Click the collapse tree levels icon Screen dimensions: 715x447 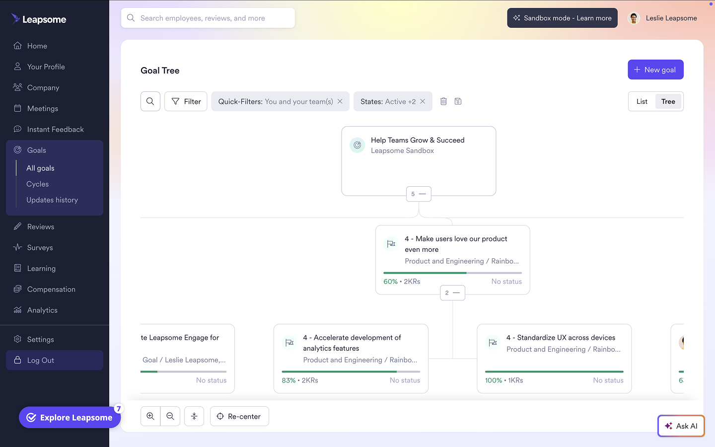[194, 416]
